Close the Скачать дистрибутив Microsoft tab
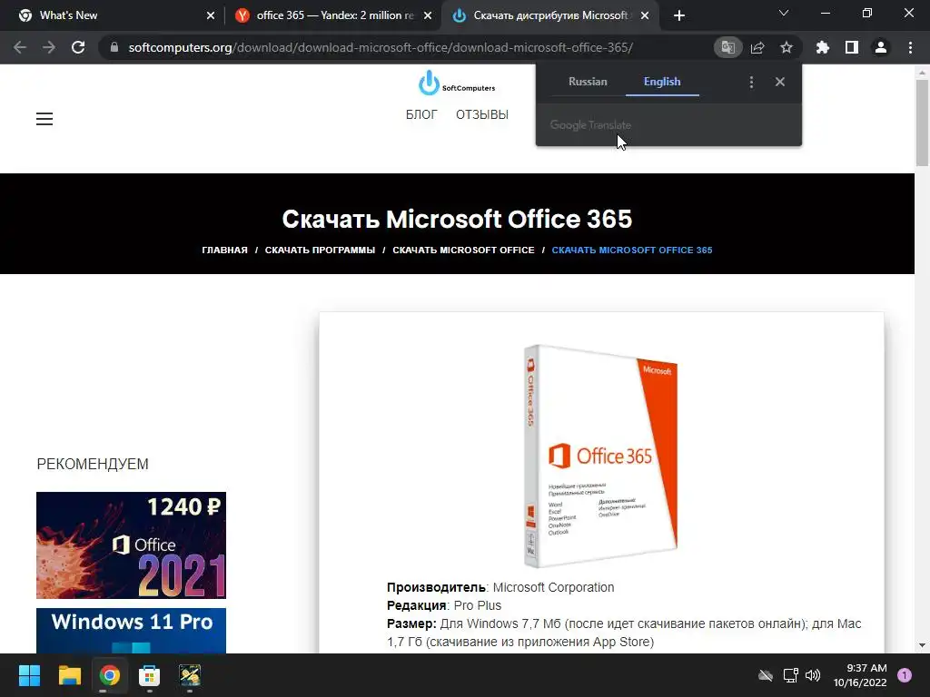This screenshot has height=697, width=930. point(645,15)
